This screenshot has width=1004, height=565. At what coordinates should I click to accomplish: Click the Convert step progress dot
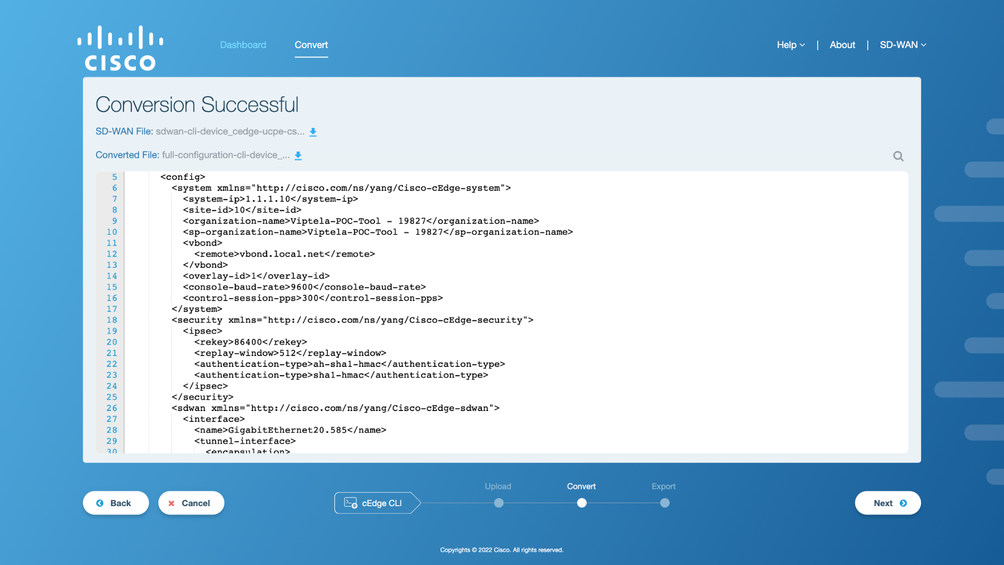click(581, 503)
